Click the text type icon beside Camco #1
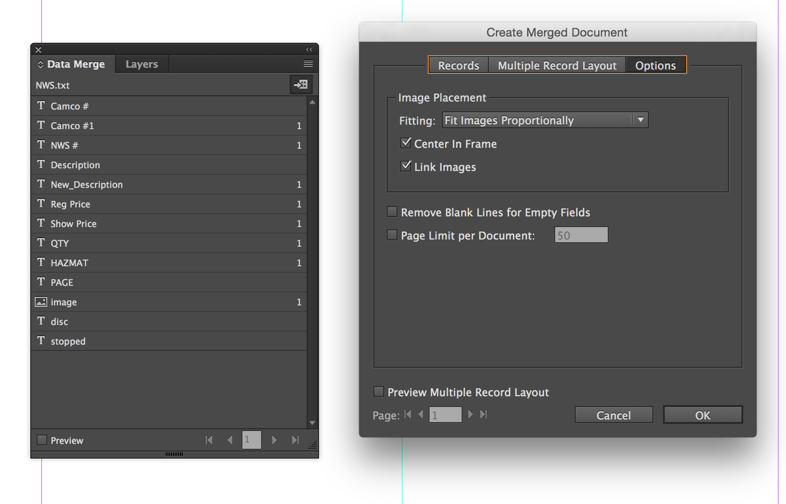786x504 pixels. coord(41,125)
